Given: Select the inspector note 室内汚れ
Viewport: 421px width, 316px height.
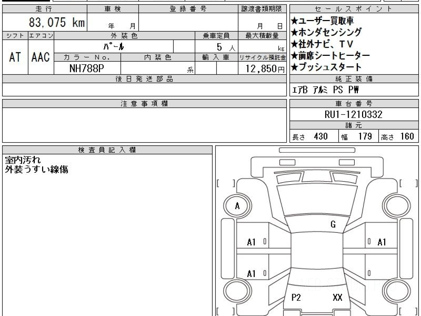Looking at the screenshot, I should pos(23,160).
